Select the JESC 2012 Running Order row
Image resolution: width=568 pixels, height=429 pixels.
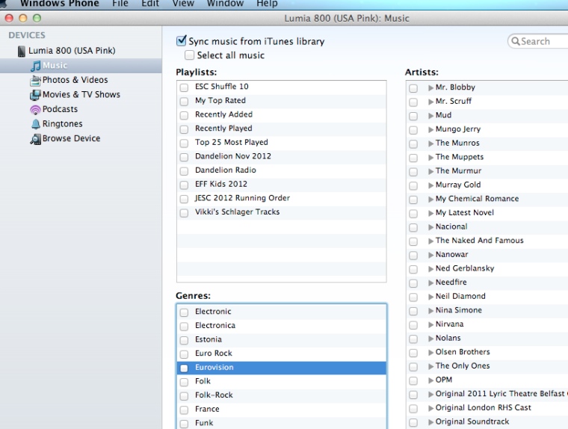(x=282, y=198)
